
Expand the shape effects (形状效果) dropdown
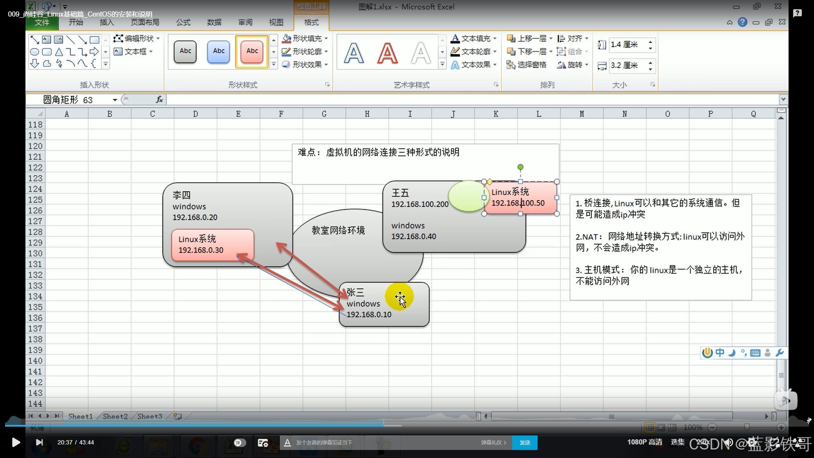(326, 65)
